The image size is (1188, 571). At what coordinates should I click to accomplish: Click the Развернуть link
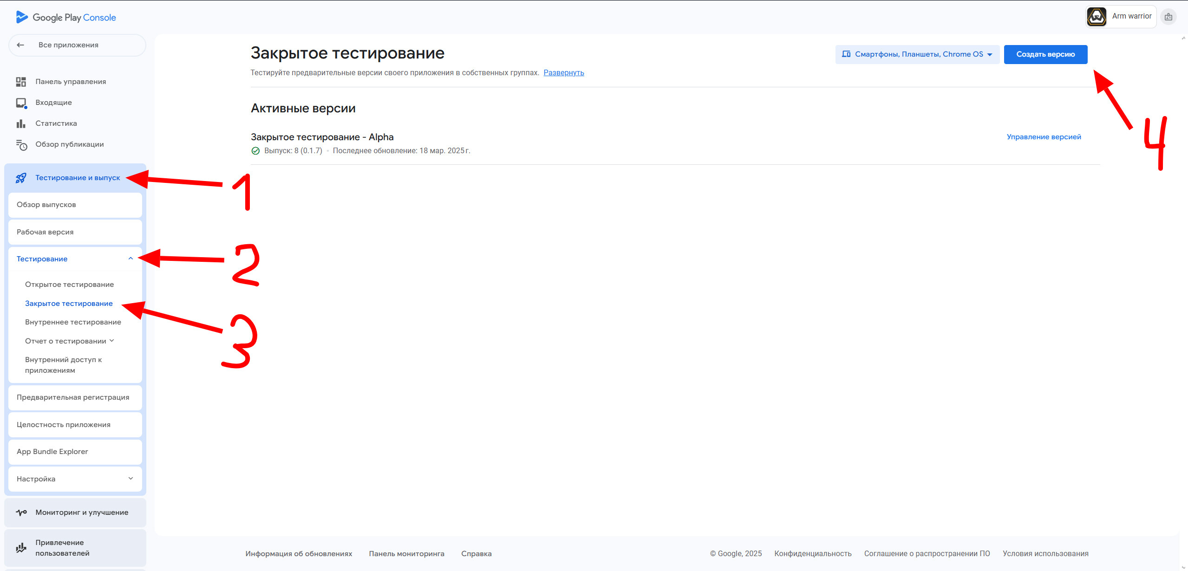pos(564,73)
